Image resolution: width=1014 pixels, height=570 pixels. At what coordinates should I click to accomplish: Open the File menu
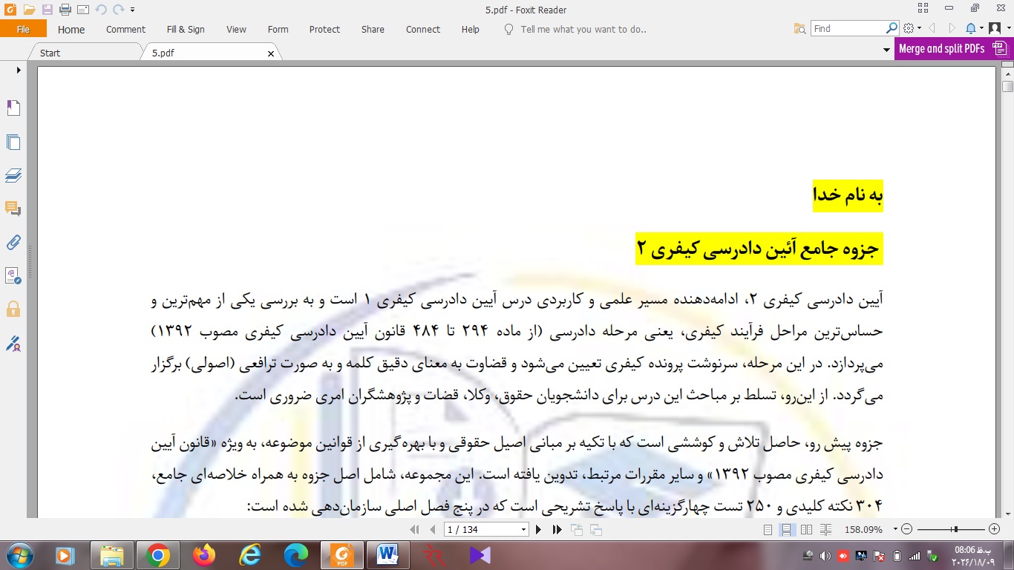23,29
